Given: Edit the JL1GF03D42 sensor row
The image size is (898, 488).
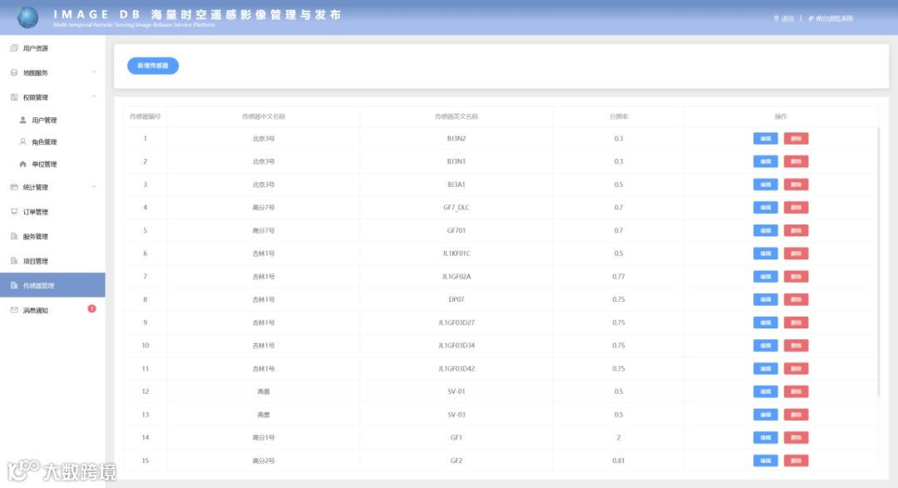Looking at the screenshot, I should pyautogui.click(x=766, y=368).
